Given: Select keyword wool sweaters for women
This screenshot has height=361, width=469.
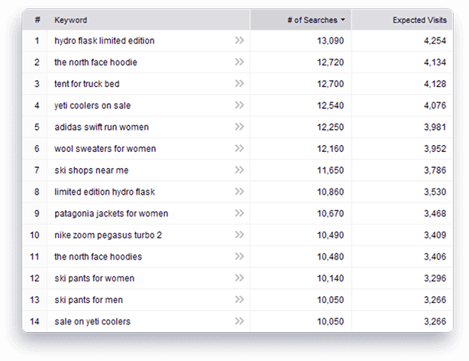Looking at the screenshot, I should click(105, 149).
